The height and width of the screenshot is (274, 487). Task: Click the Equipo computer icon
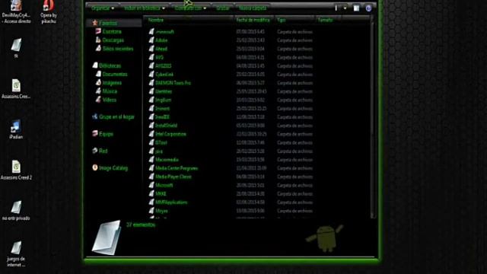[x=95, y=134]
